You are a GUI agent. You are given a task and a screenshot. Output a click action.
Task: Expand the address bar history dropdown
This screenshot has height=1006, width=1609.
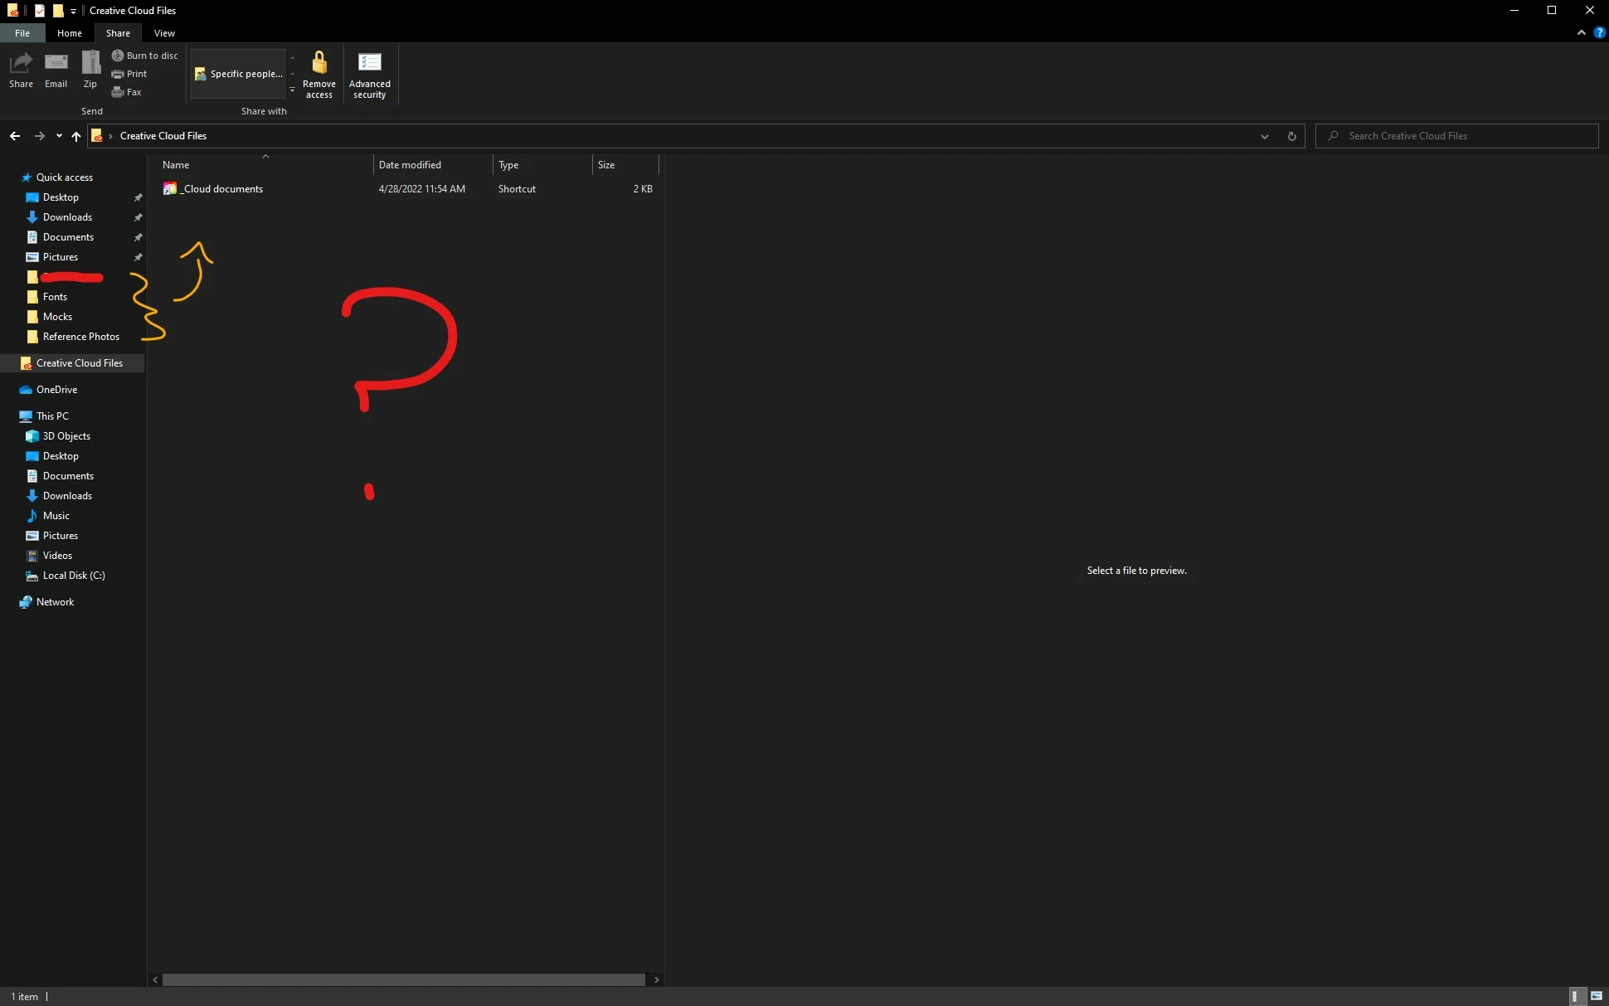coord(1264,136)
